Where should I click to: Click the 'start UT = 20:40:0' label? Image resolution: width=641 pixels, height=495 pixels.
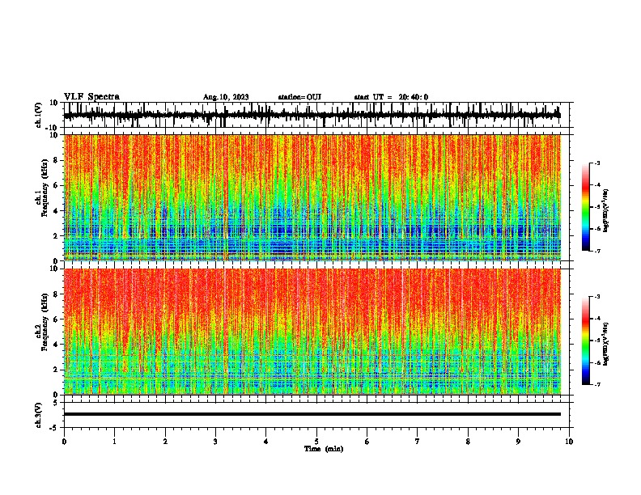(x=391, y=97)
